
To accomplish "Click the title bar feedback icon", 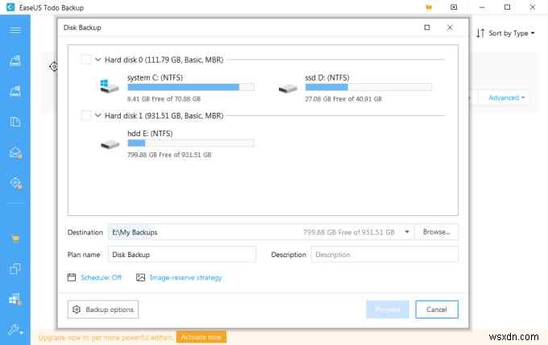I will point(454,7).
